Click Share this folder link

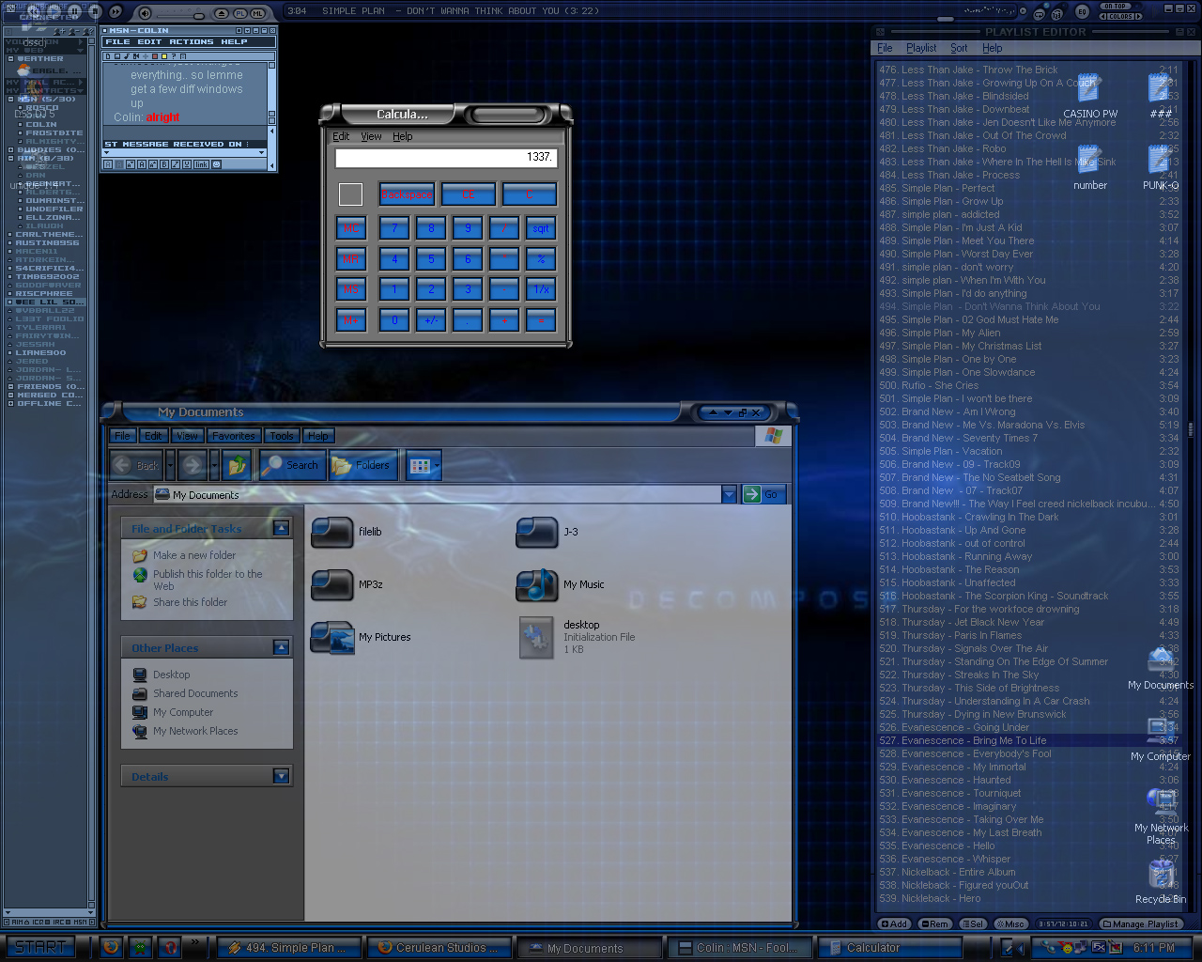point(191,602)
